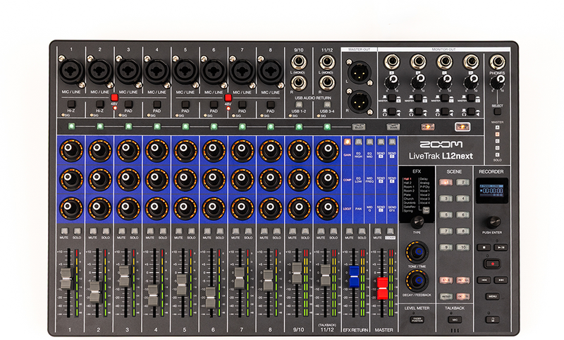This screenshot has height=340, width=564.
Task: Tap the lock icon button under MENU
Action: (492, 319)
